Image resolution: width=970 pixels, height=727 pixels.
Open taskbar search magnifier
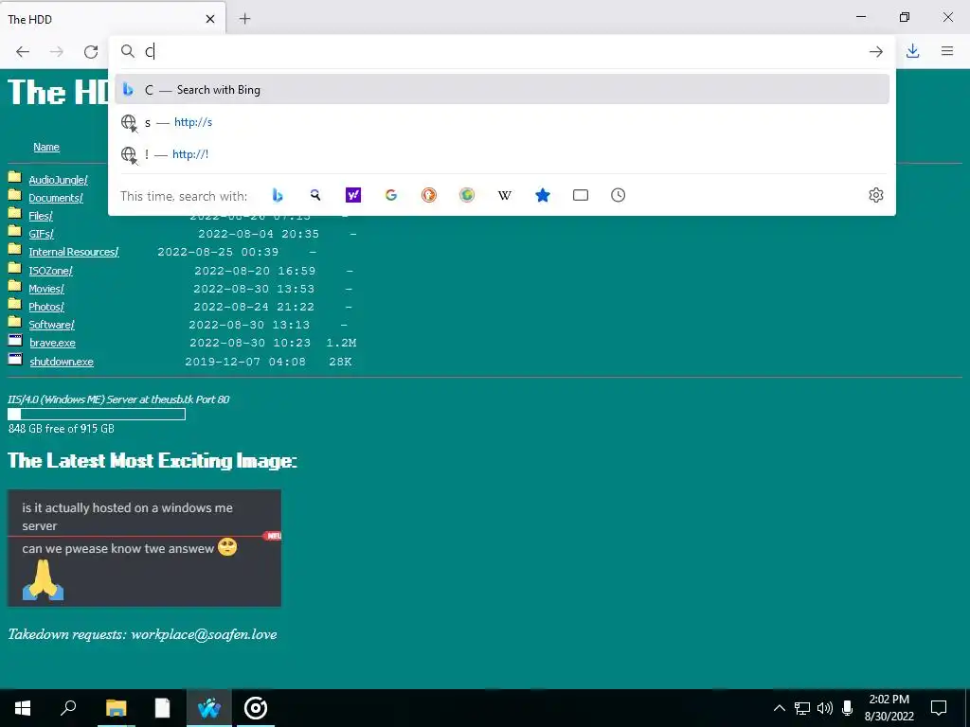68,708
